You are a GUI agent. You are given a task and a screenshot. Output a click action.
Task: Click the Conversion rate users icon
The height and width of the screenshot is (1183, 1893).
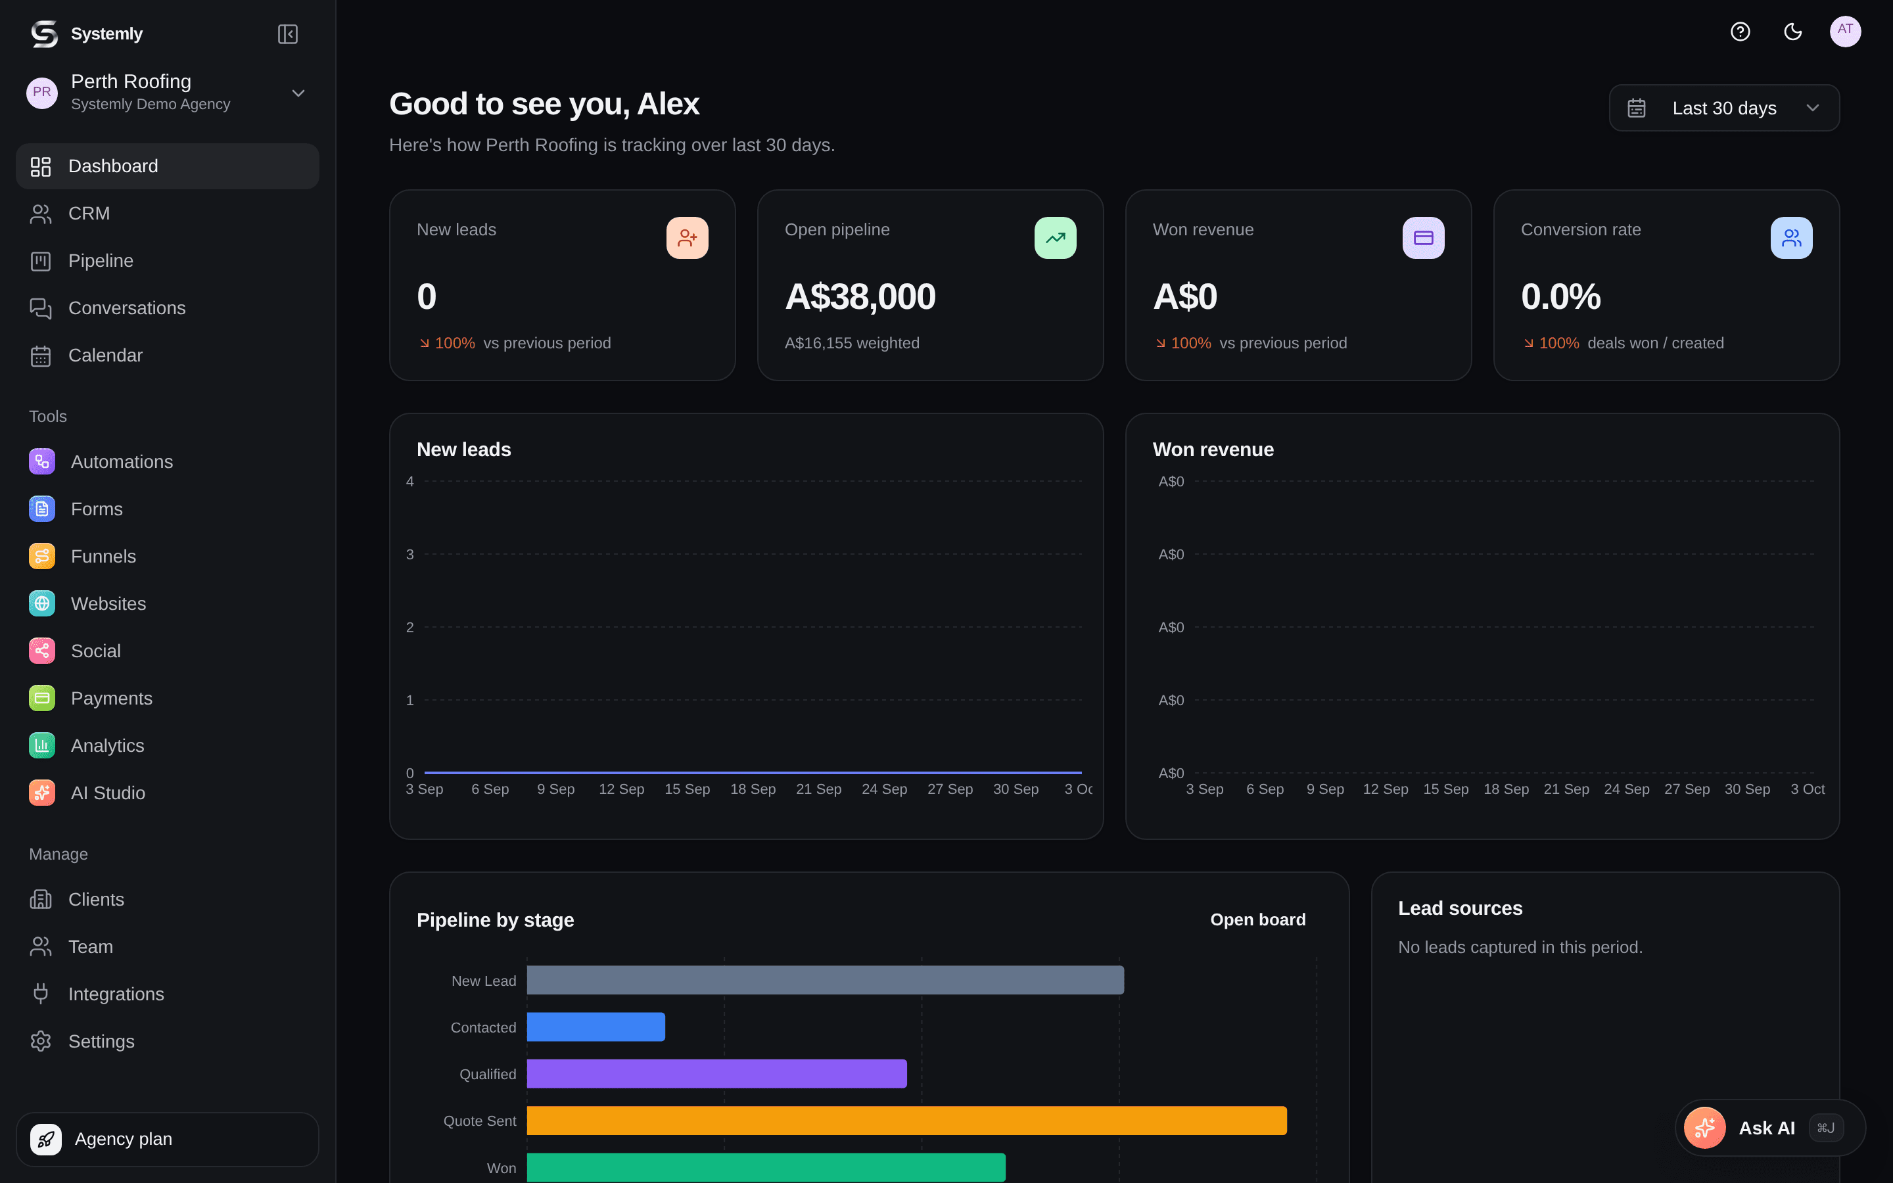(1791, 238)
